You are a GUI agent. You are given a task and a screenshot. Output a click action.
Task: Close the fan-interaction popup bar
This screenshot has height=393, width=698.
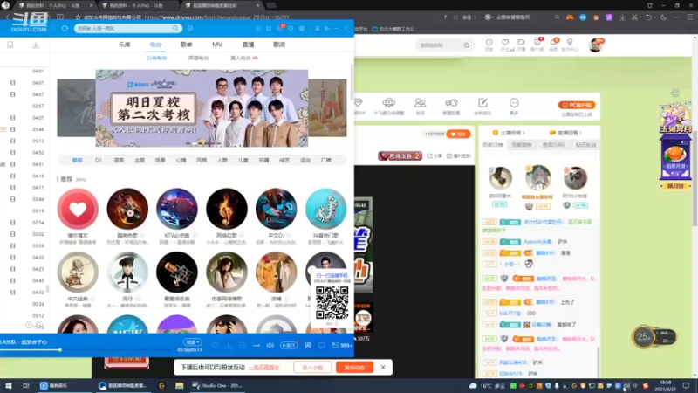[x=383, y=367]
